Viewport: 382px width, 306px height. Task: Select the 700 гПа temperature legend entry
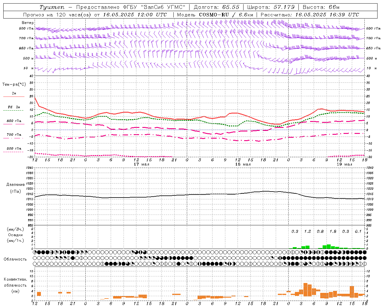pyautogui.click(x=14, y=135)
